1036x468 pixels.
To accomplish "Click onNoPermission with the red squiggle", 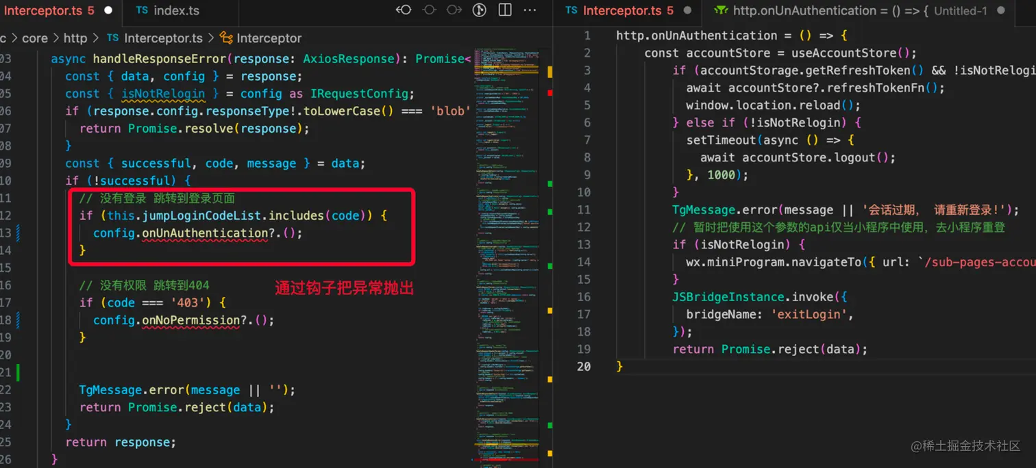I will click(x=191, y=320).
